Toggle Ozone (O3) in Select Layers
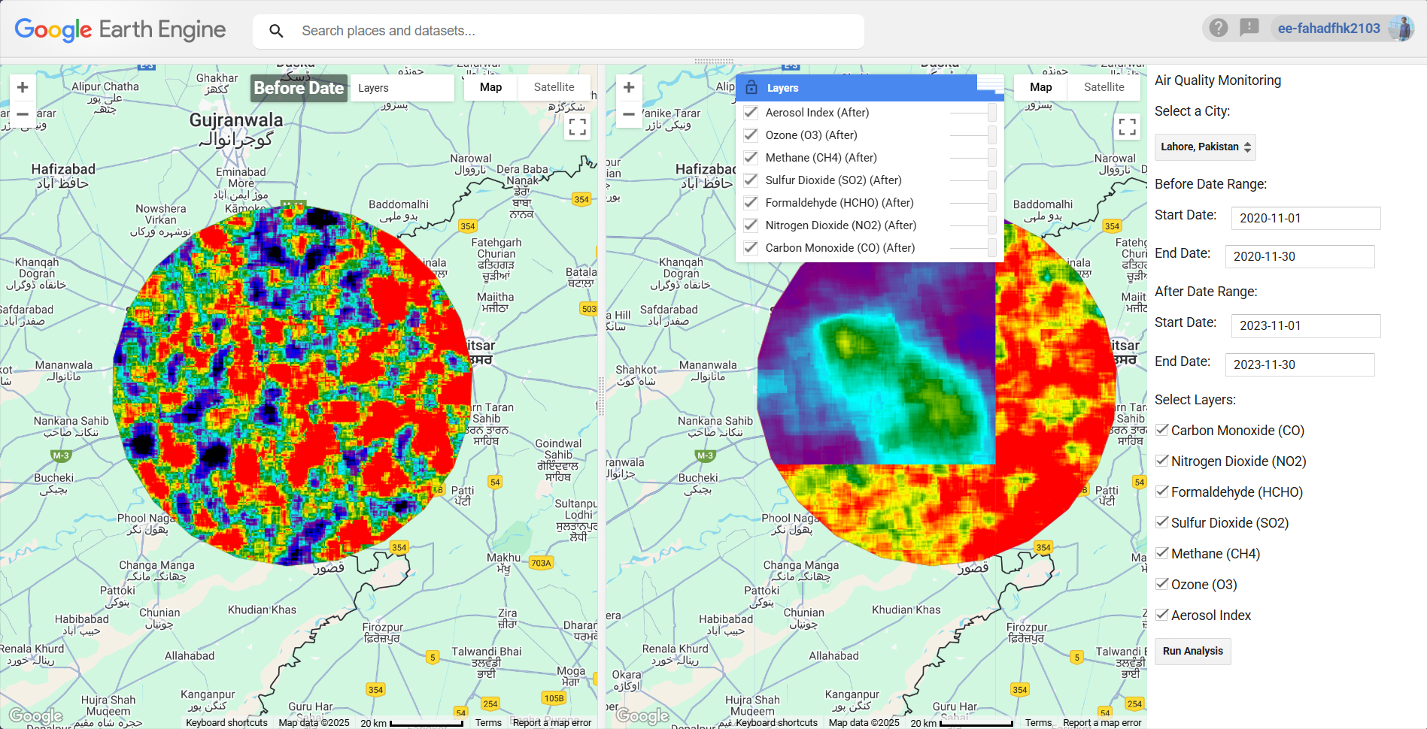 1162,584
